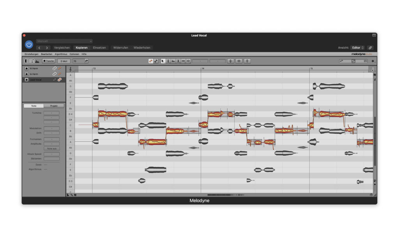Click the Attack Speed value field
The image size is (399, 239).
(x=51, y=154)
